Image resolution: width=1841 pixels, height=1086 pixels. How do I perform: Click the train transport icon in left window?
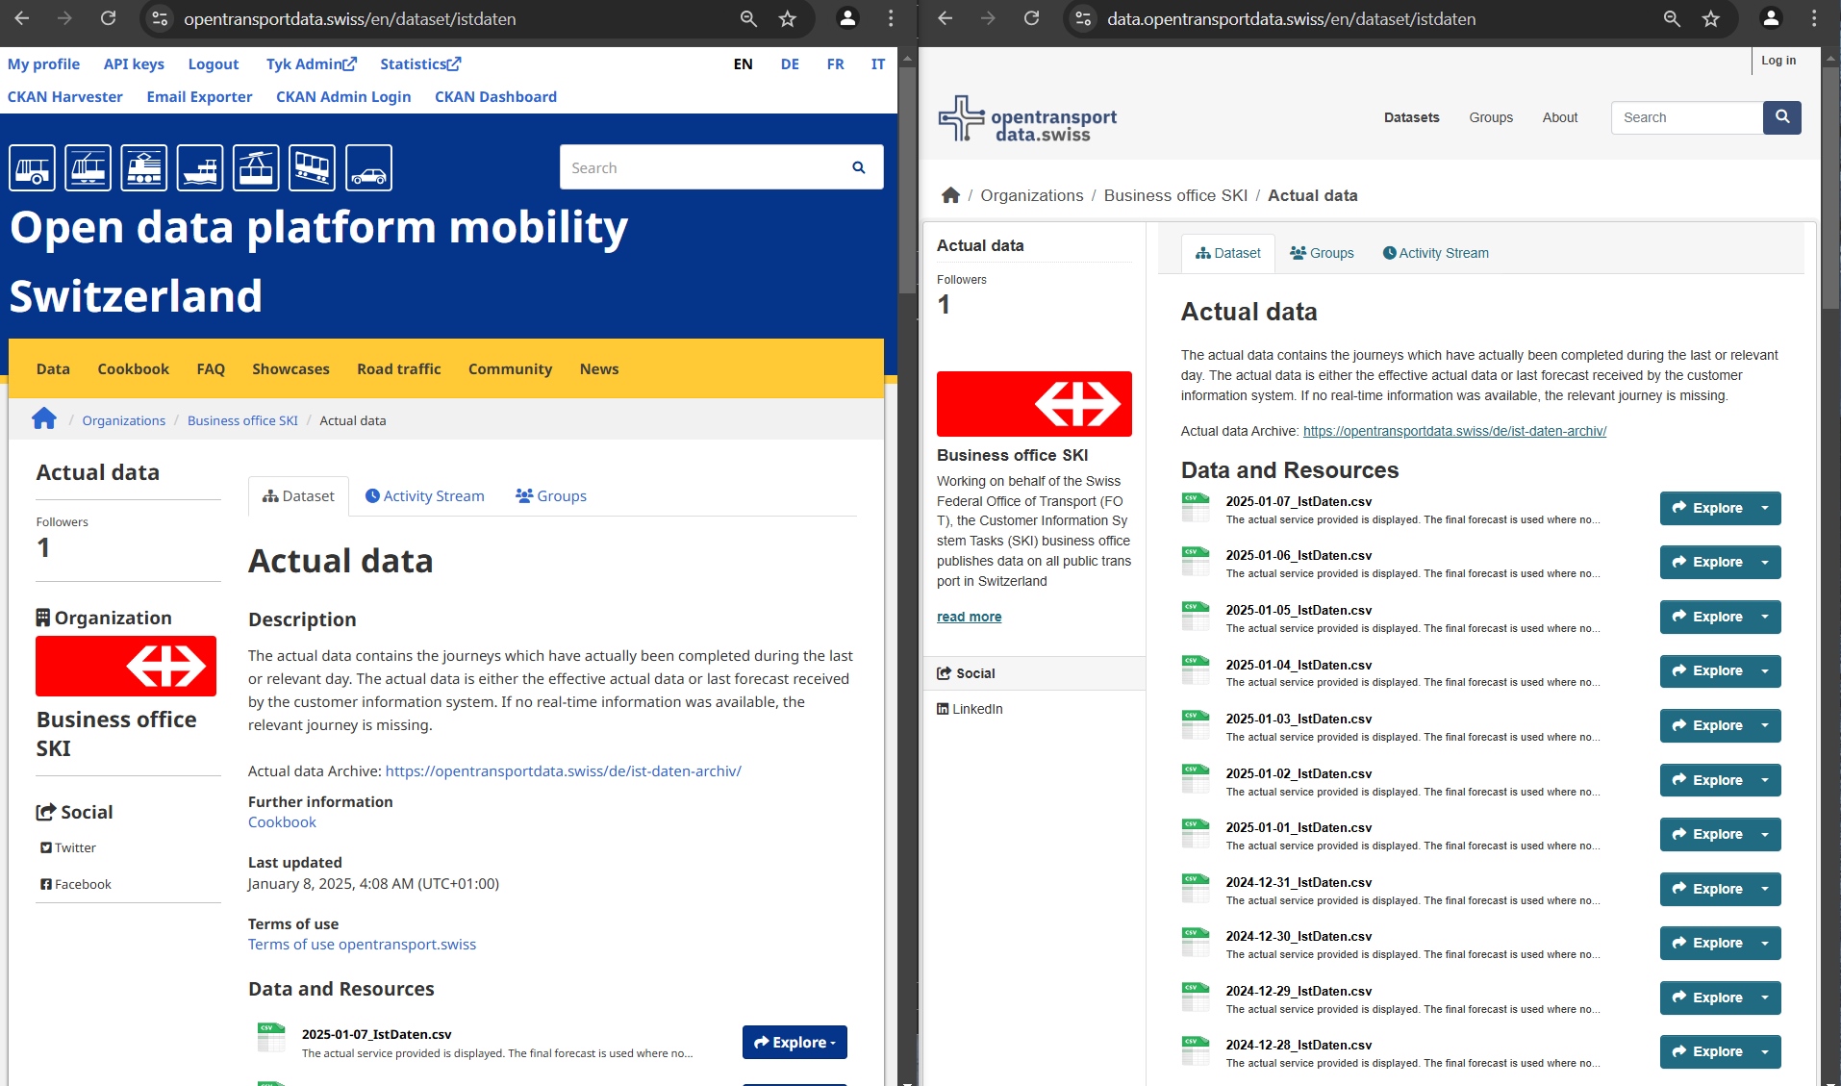(144, 168)
